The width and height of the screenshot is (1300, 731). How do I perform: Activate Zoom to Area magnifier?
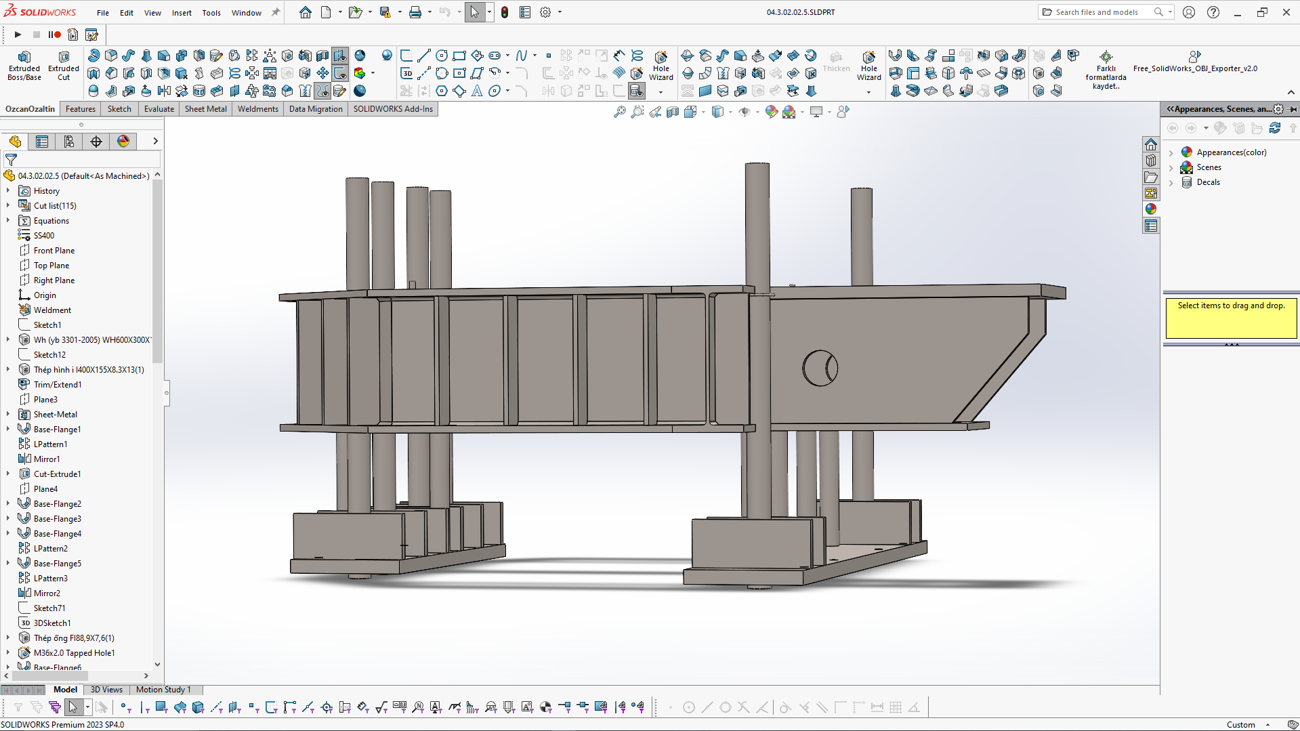pos(637,112)
